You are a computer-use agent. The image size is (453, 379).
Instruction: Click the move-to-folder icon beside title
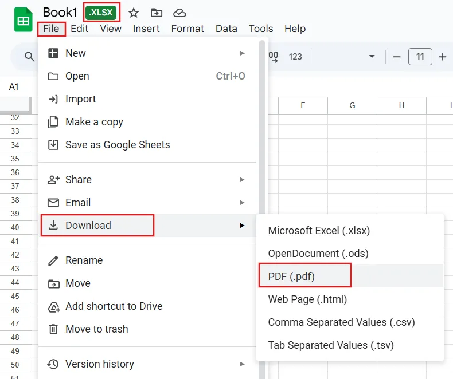(157, 13)
